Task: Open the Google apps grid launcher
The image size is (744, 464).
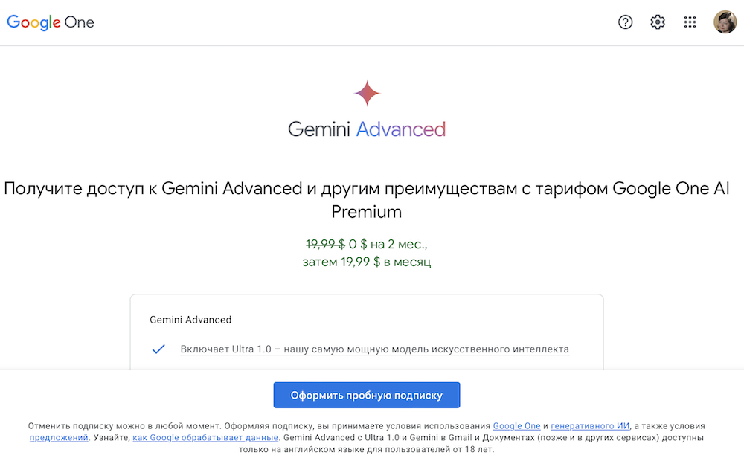Action: (690, 22)
